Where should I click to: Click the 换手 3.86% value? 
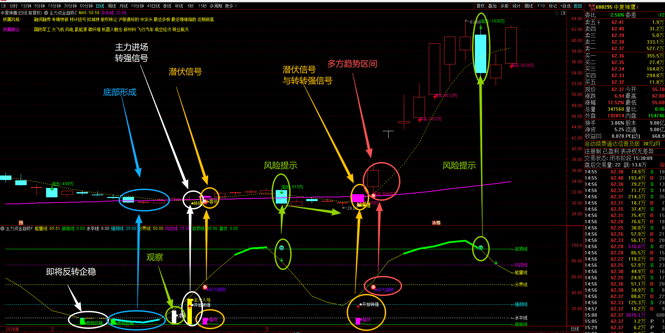617,123
